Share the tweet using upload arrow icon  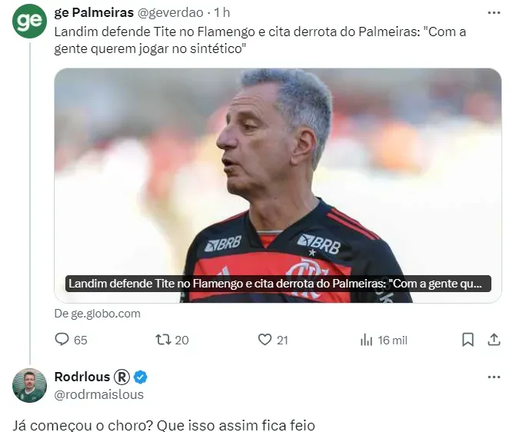(494, 340)
